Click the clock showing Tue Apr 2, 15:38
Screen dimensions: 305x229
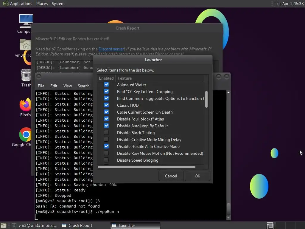coord(289,4)
